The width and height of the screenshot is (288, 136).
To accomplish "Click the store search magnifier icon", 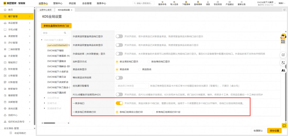I will click(65, 33).
